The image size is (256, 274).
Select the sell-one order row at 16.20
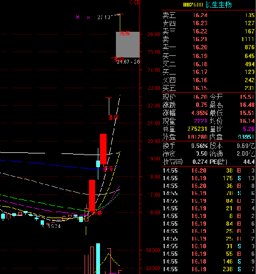coord(209,47)
